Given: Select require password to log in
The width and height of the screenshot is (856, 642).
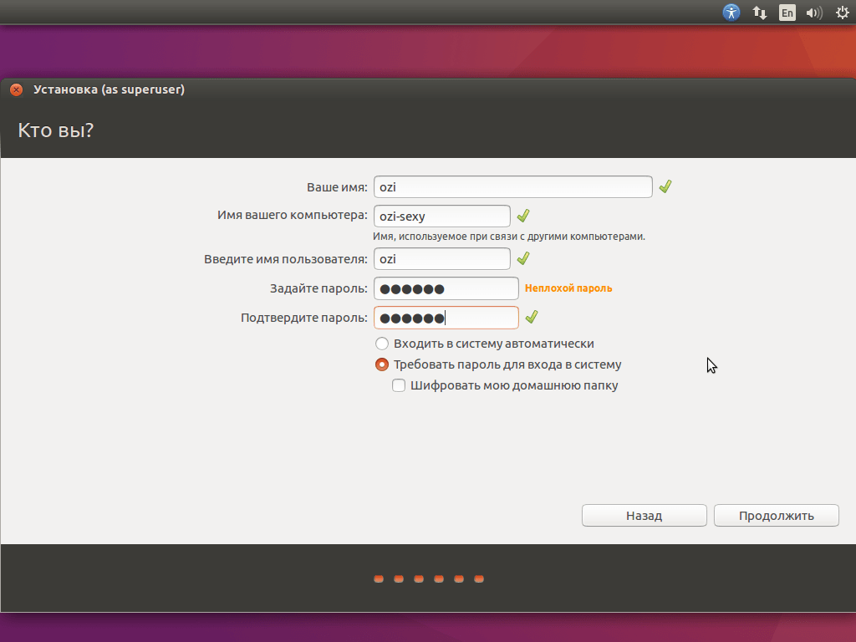Looking at the screenshot, I should click(382, 364).
